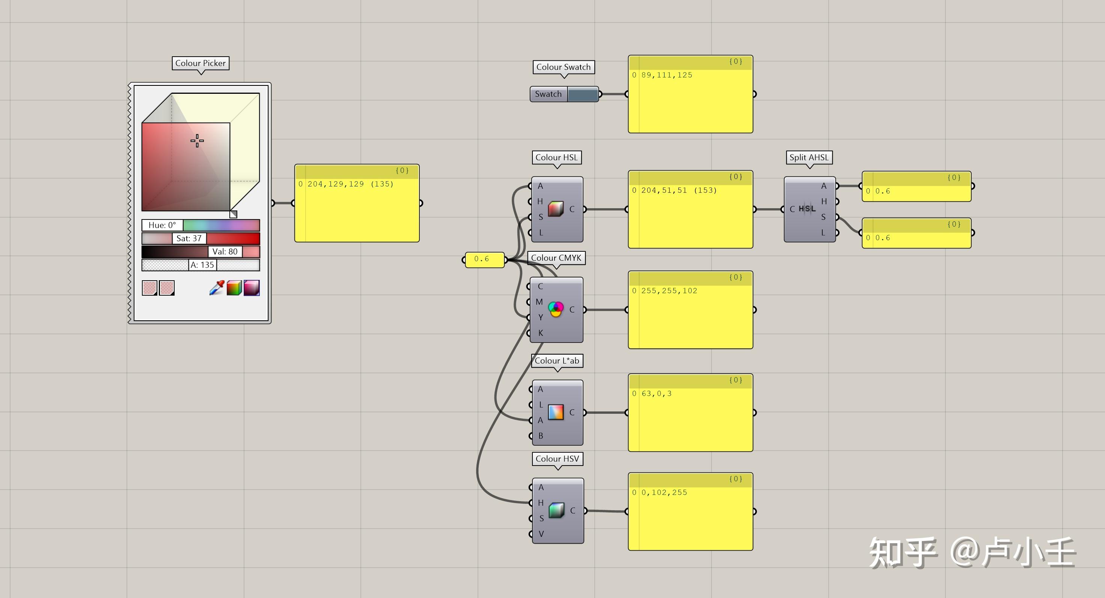Click the alpha A: 135 slider

pyautogui.click(x=202, y=265)
